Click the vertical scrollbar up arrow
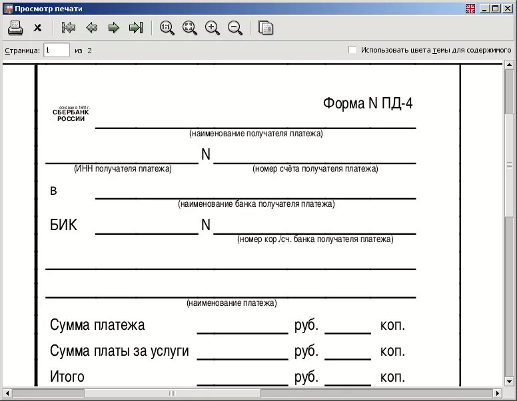Image resolution: width=517 pixels, height=401 pixels. tap(509, 65)
